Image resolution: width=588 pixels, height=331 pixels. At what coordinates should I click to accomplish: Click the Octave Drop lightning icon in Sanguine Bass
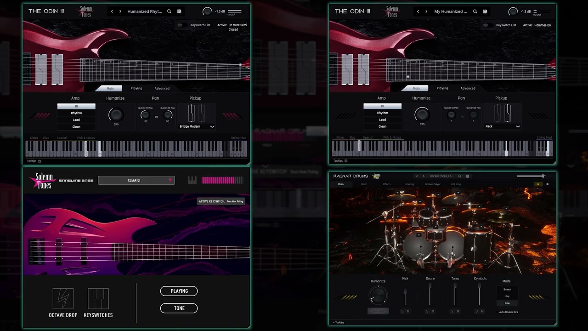pyautogui.click(x=63, y=298)
